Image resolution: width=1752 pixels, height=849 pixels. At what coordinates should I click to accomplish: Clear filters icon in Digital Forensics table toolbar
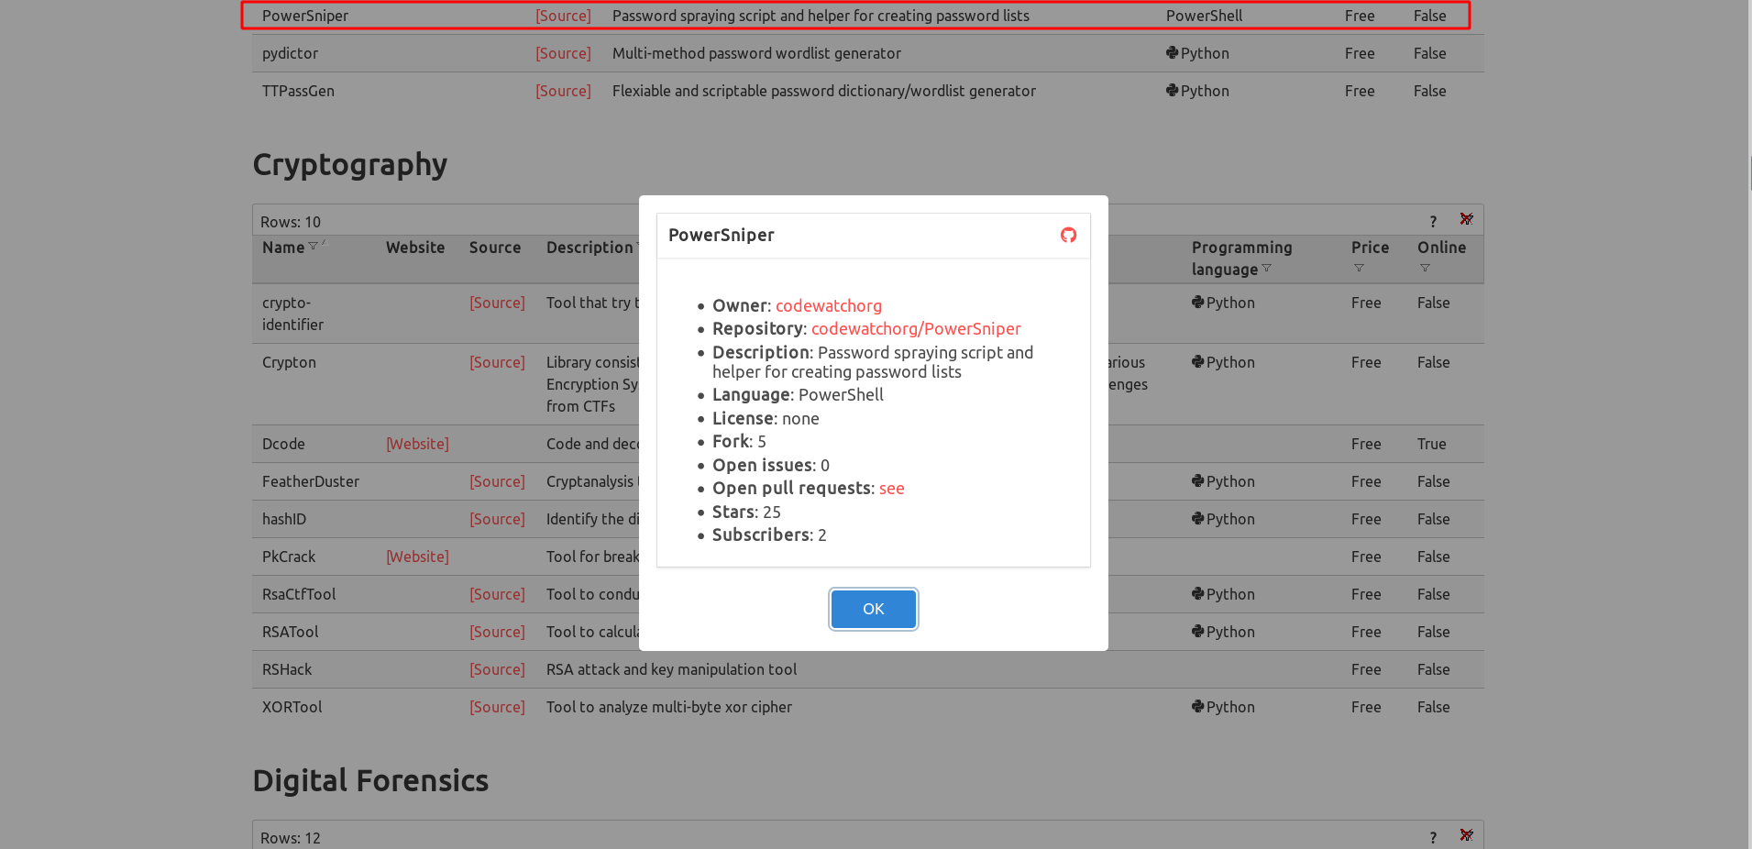click(x=1466, y=836)
